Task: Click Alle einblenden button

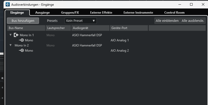Action: click(167, 21)
